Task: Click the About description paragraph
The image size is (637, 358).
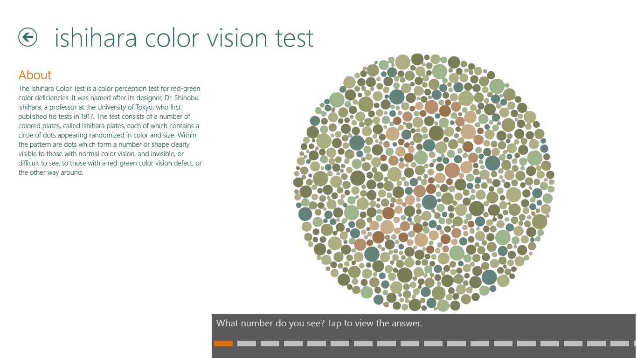Action: click(x=110, y=131)
